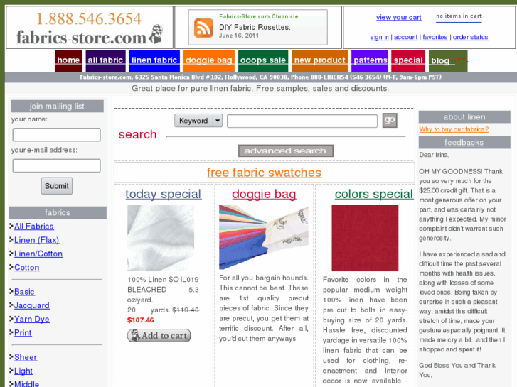Add today special linen to cart

coord(159,336)
